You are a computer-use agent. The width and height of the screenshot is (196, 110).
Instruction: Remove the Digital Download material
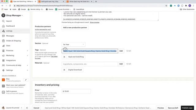pos(64,70)
